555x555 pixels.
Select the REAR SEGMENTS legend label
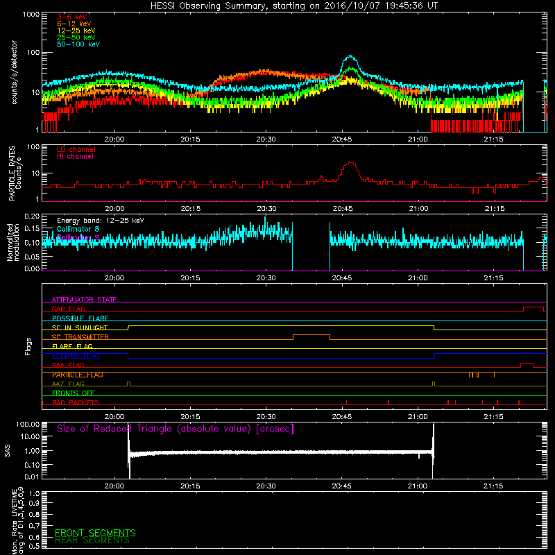click(x=92, y=540)
